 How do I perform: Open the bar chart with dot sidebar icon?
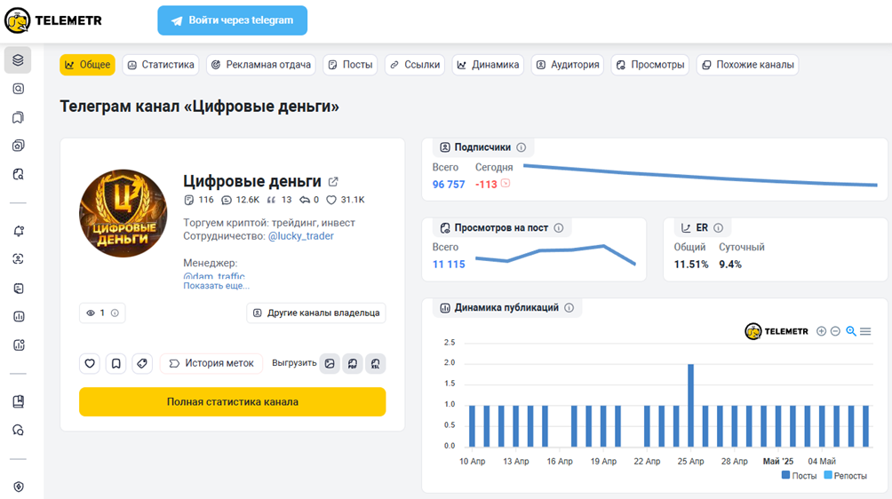pos(18,345)
